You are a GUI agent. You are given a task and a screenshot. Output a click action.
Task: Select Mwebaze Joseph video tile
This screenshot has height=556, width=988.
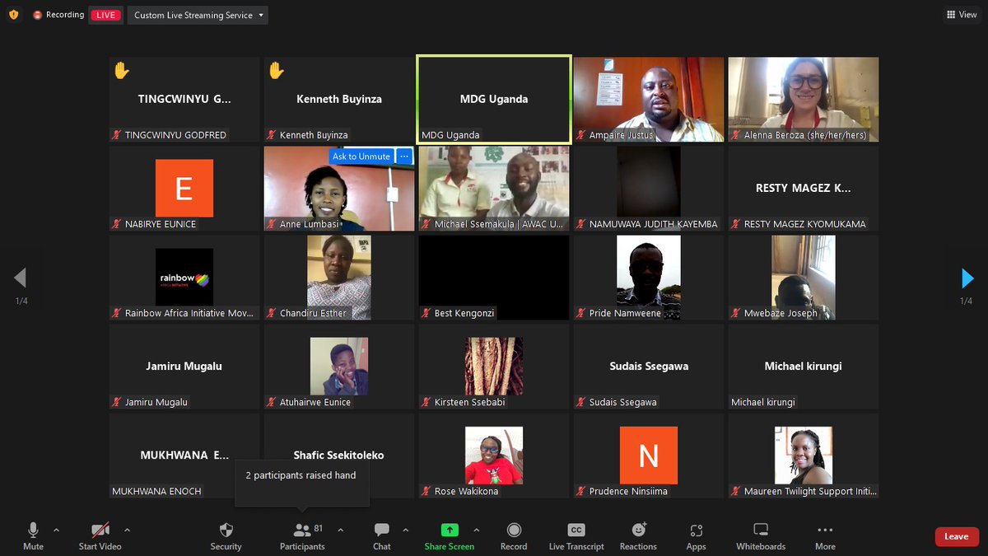[x=804, y=278]
